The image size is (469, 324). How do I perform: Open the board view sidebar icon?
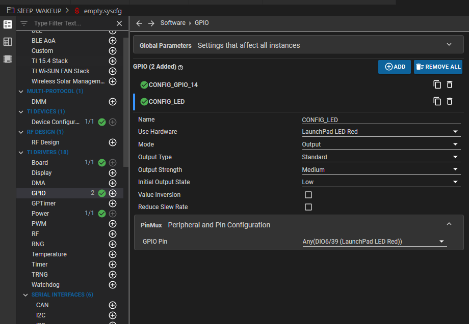(x=8, y=58)
